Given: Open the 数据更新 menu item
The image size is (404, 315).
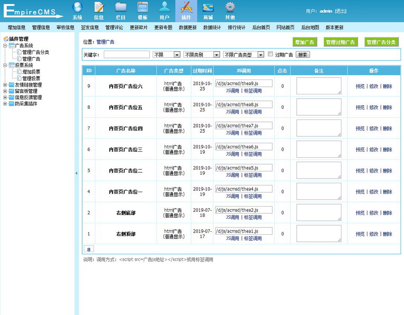Looking at the screenshot, I should (x=188, y=28).
